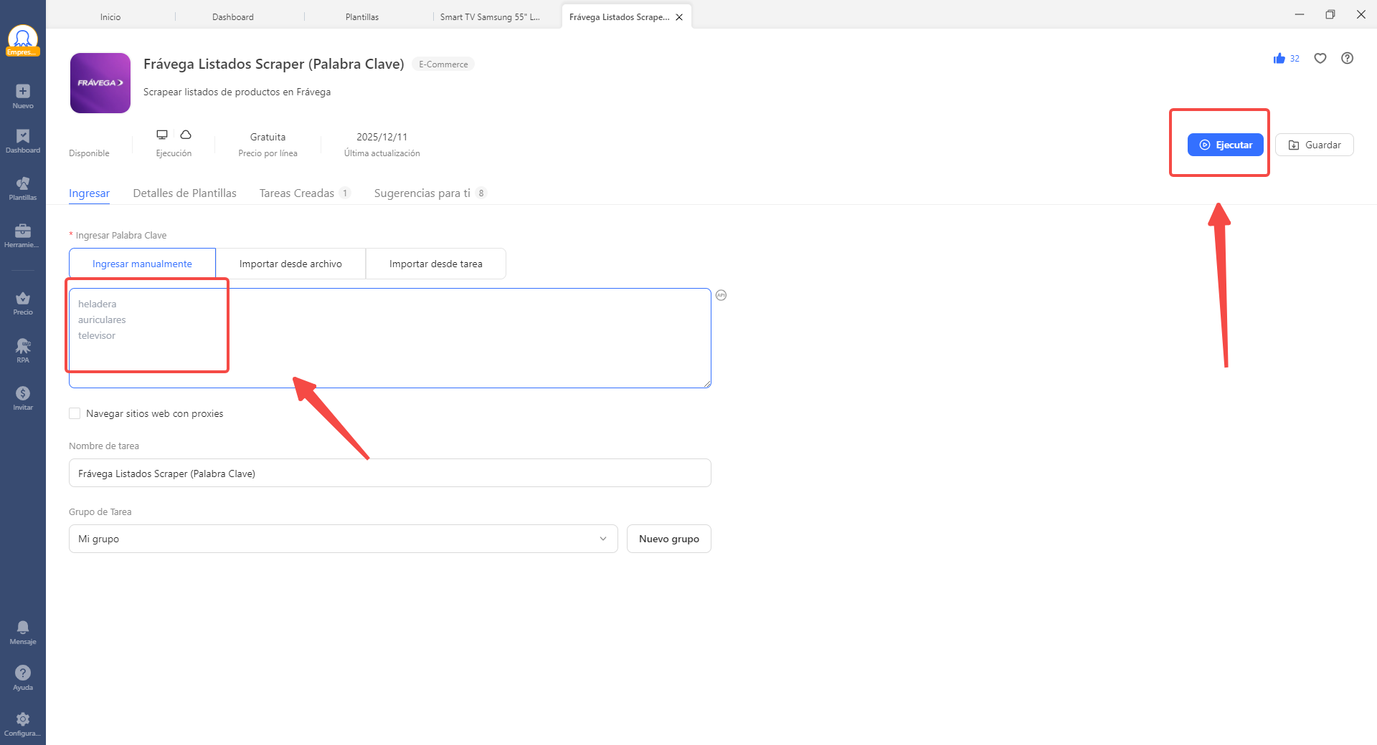Enable Navegar sitios web con proxies
This screenshot has height=745, width=1377.
(x=75, y=413)
